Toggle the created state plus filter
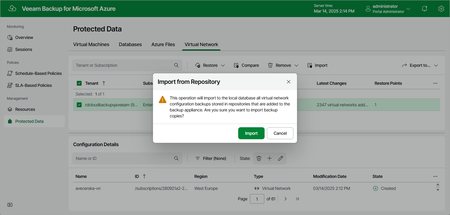The height and width of the screenshot is (215, 450). (269, 158)
